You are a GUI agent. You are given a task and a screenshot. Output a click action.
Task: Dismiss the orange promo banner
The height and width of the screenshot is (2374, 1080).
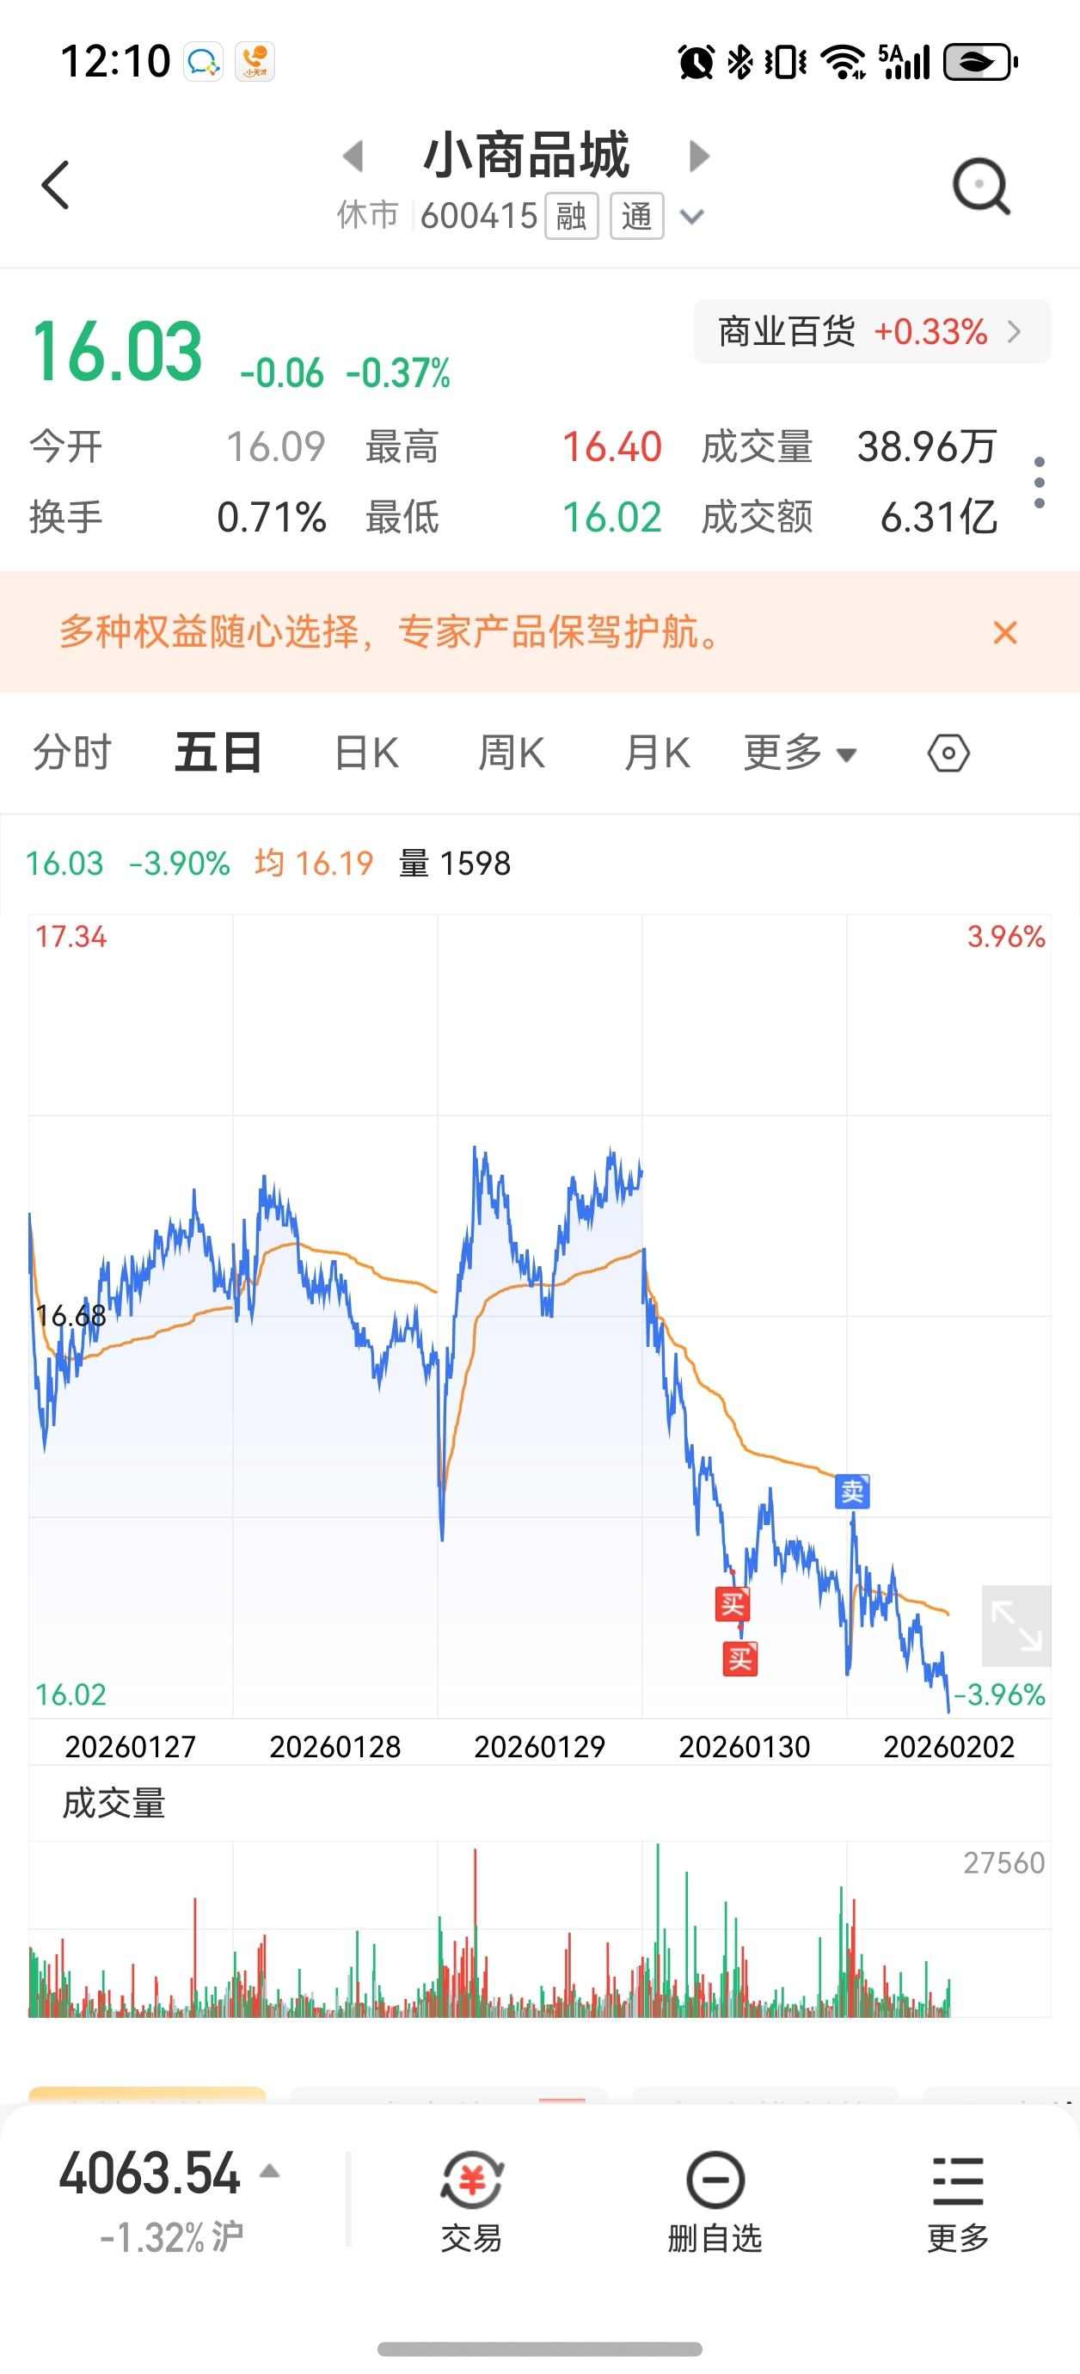(x=1004, y=632)
